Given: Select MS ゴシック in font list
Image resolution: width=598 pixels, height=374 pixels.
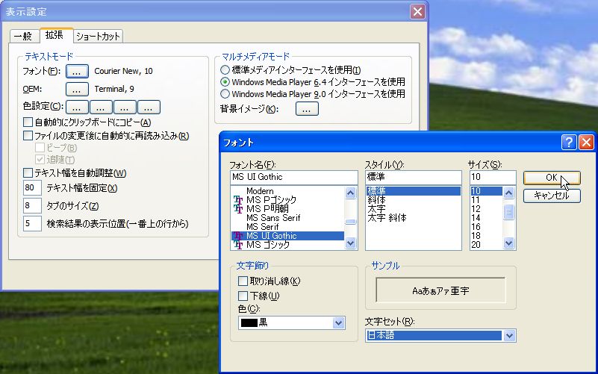Looking at the screenshot, I should point(268,245).
